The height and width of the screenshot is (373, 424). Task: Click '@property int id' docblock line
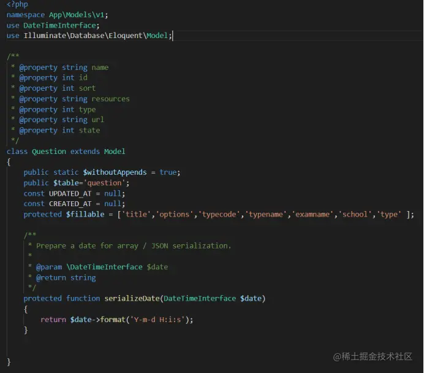tap(53, 78)
